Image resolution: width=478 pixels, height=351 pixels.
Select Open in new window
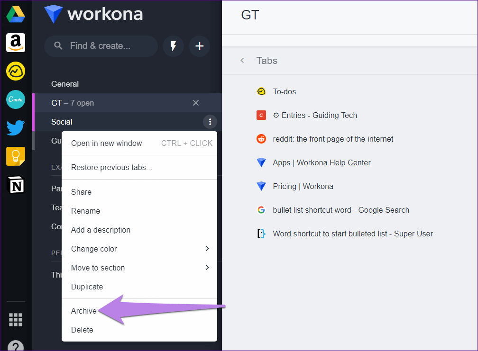pyautogui.click(x=139, y=143)
